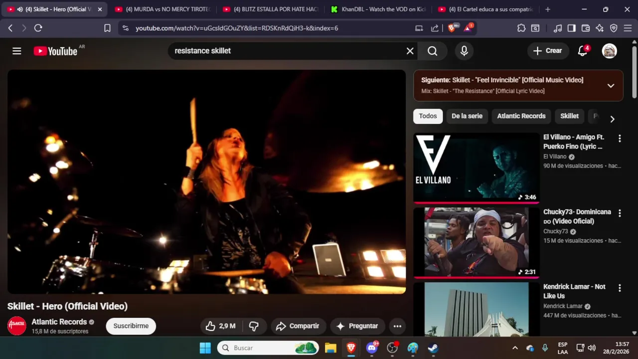Dislike the video with thumbs down
Image resolution: width=638 pixels, height=359 pixels.
pos(254,326)
